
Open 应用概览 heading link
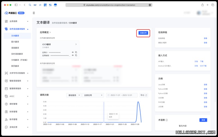pyautogui.click(x=45, y=32)
